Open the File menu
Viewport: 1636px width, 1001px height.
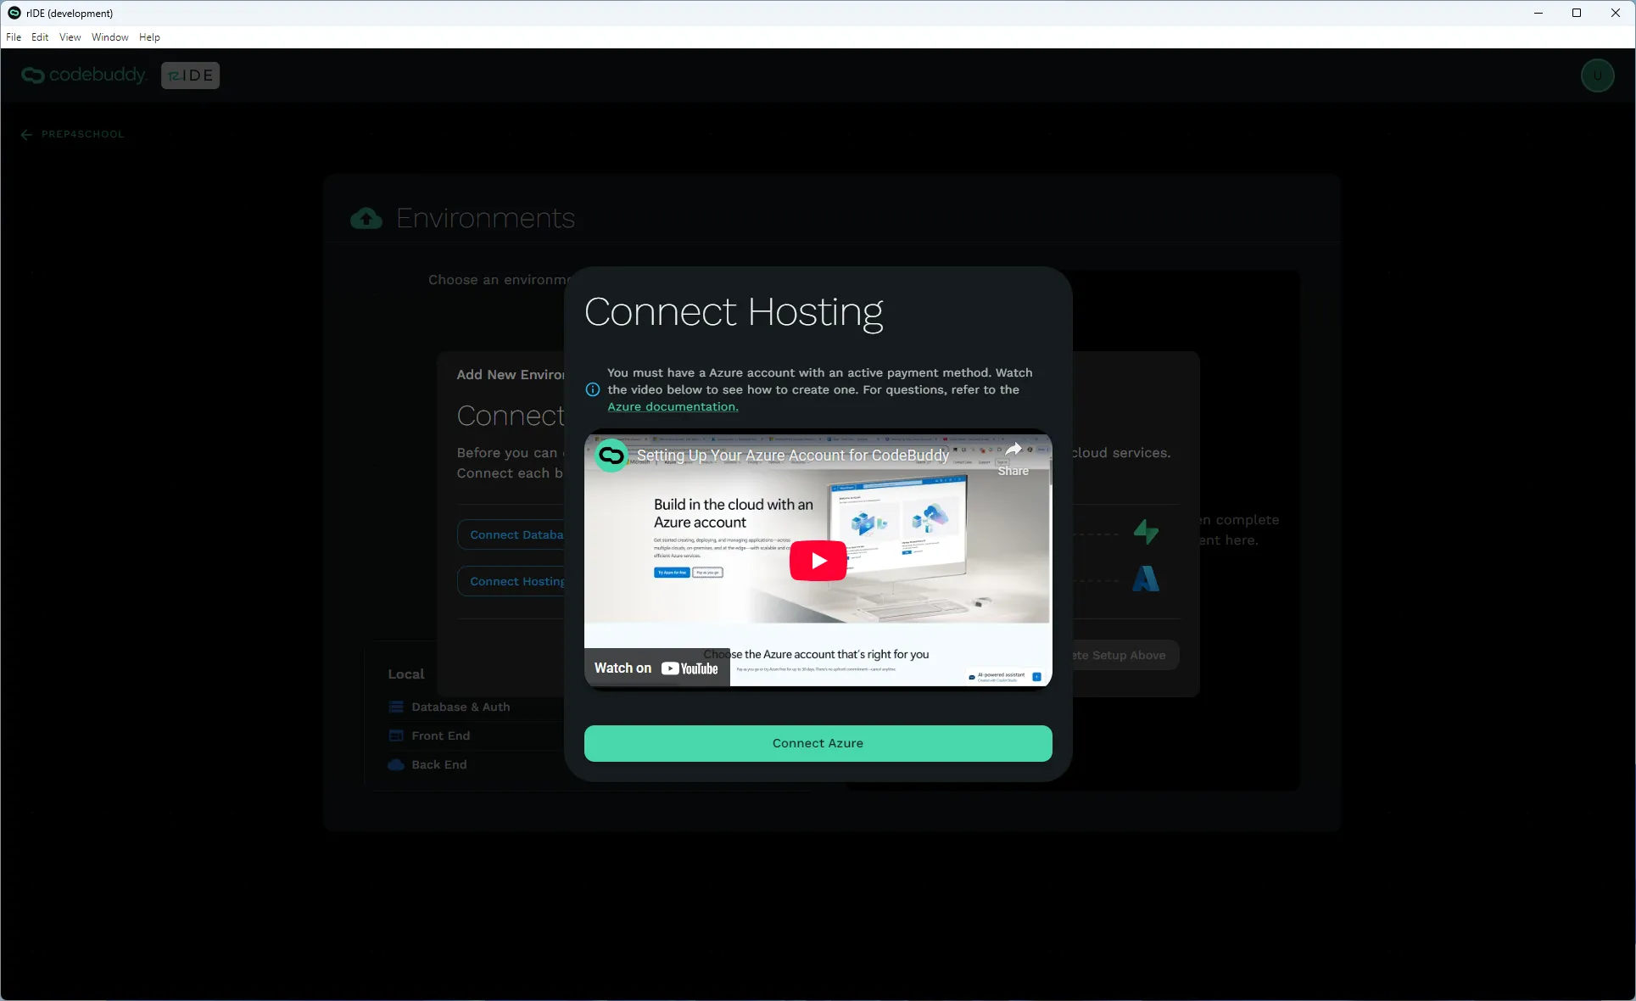point(14,37)
